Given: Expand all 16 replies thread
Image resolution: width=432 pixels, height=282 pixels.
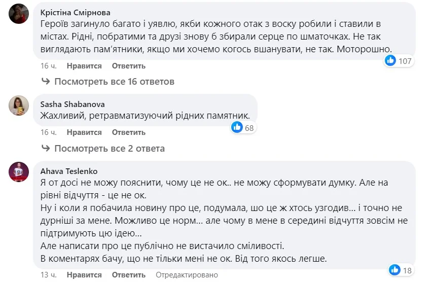Looking at the screenshot, I should (114, 81).
